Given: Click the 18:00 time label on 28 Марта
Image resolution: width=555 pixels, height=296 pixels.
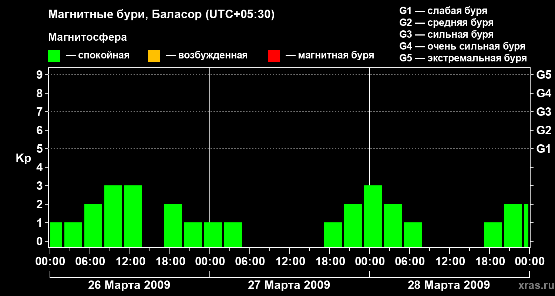Looking at the screenshot, I should (x=490, y=262).
